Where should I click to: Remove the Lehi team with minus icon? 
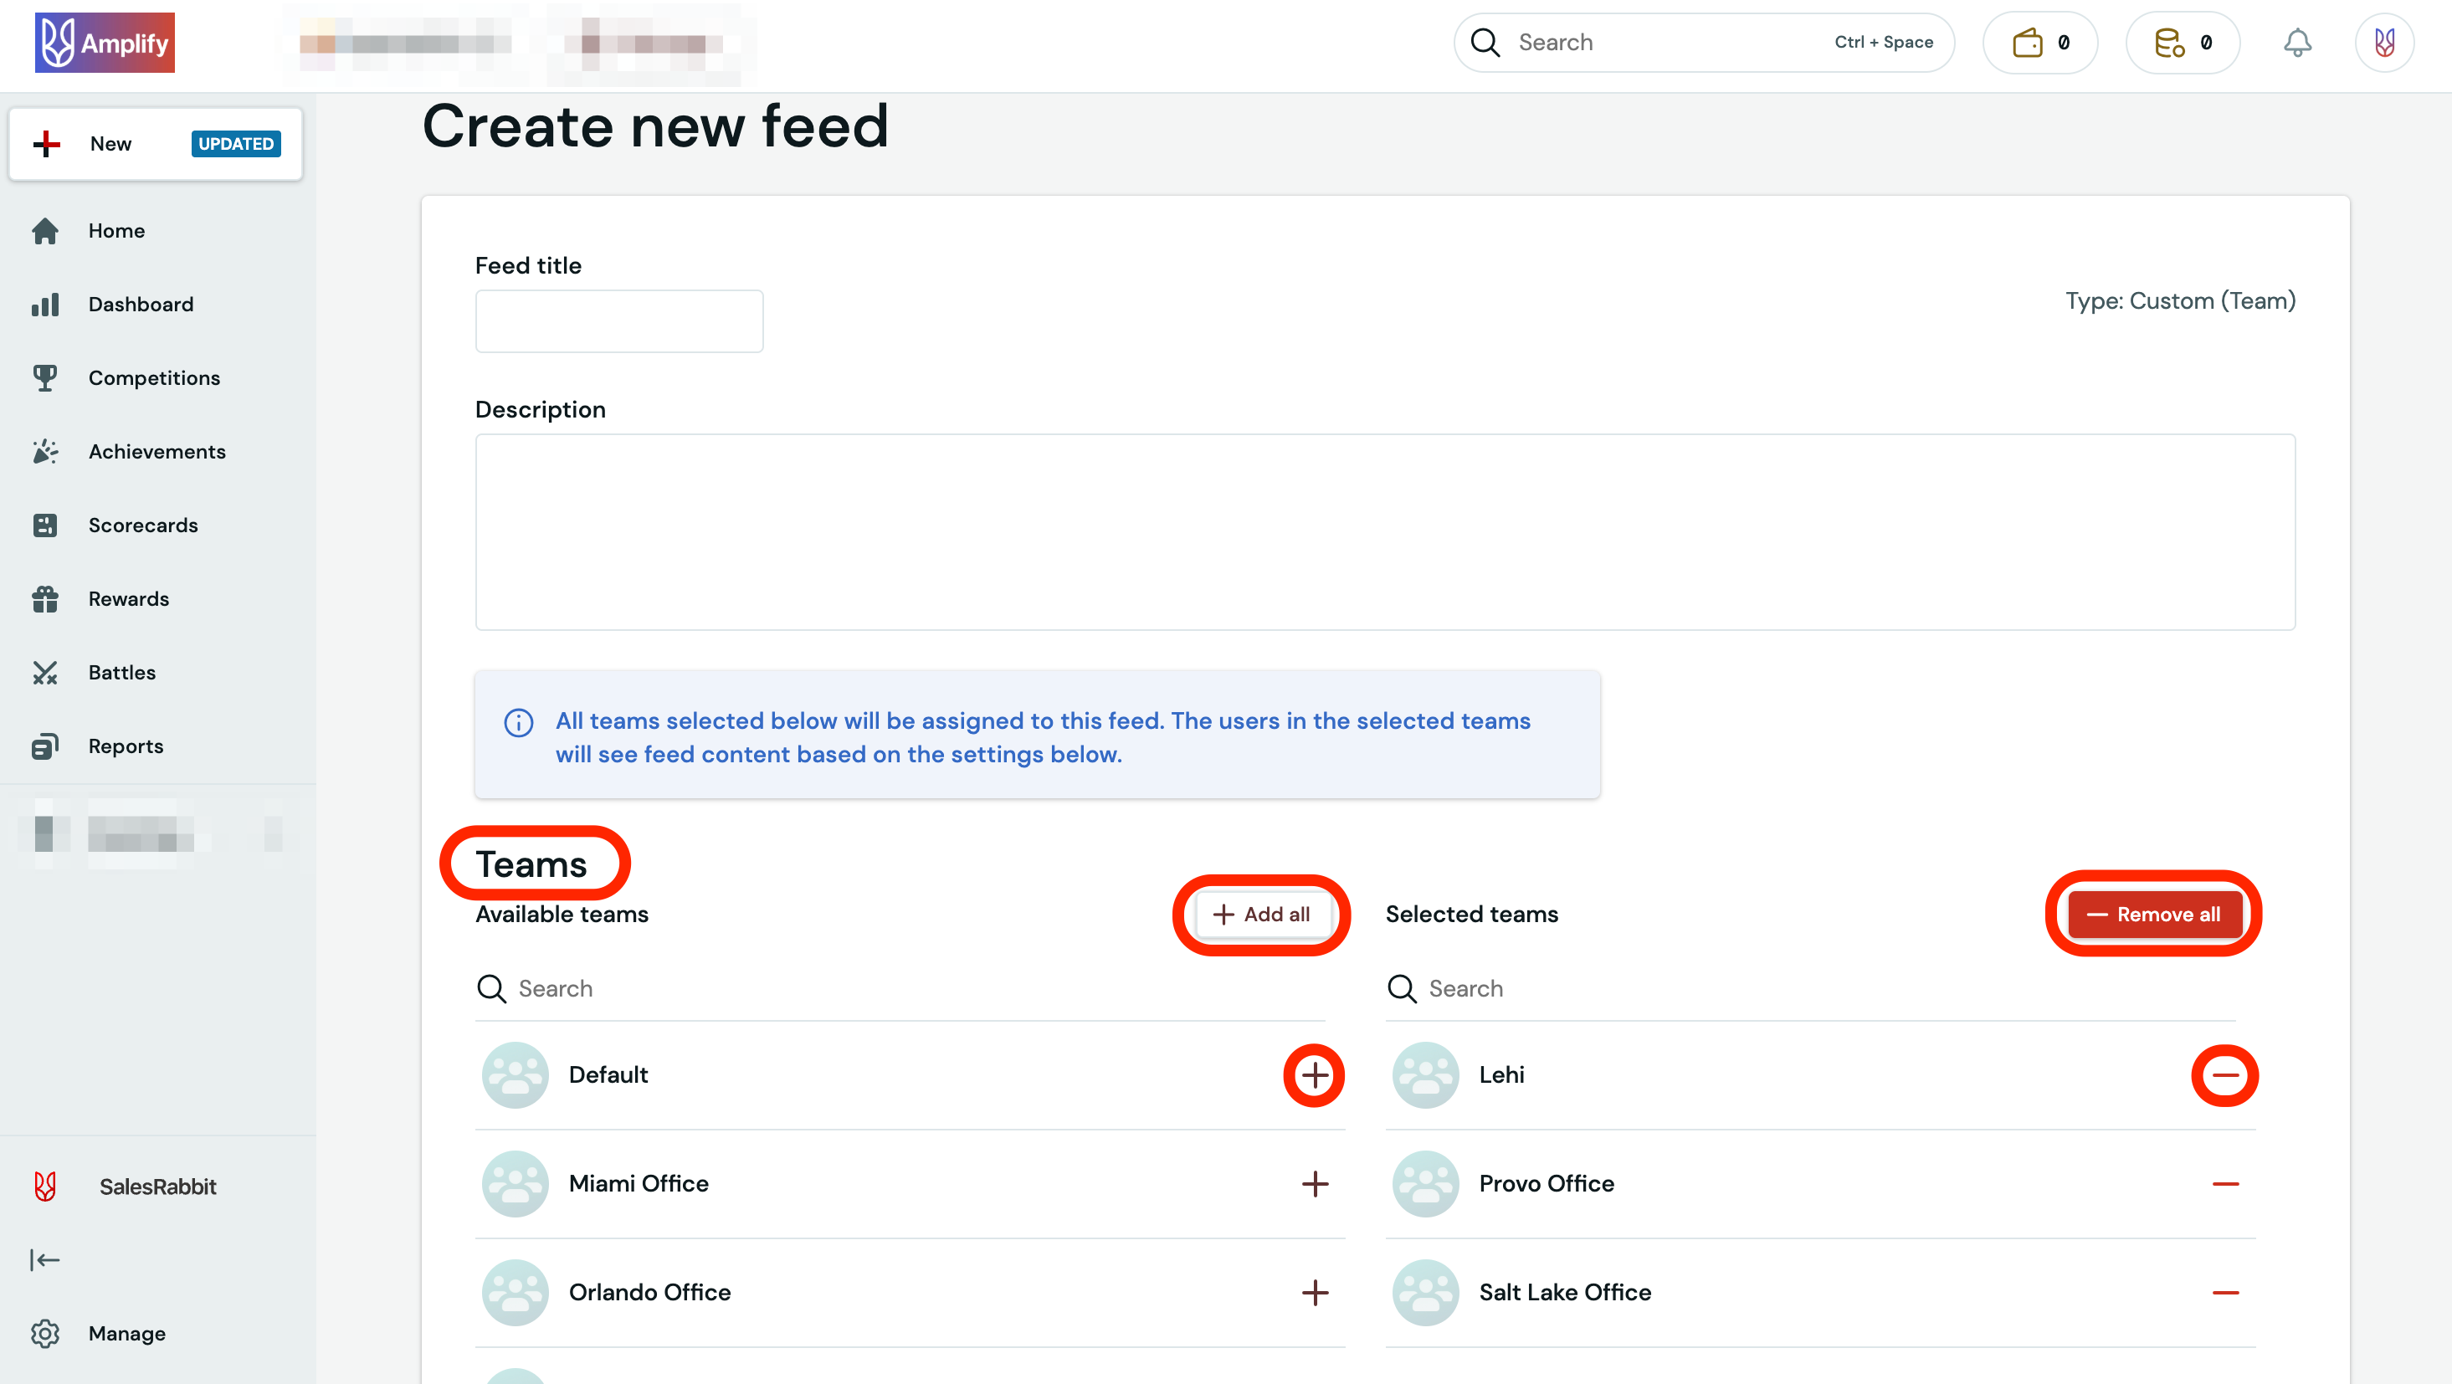click(x=2224, y=1075)
